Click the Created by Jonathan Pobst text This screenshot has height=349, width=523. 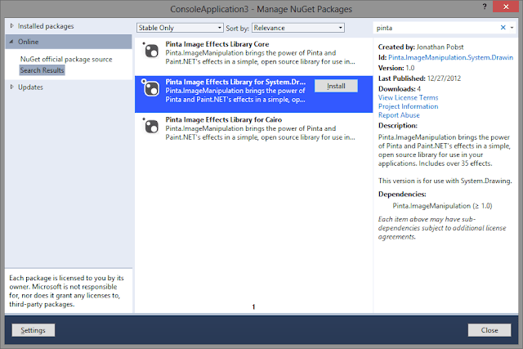coord(421,47)
